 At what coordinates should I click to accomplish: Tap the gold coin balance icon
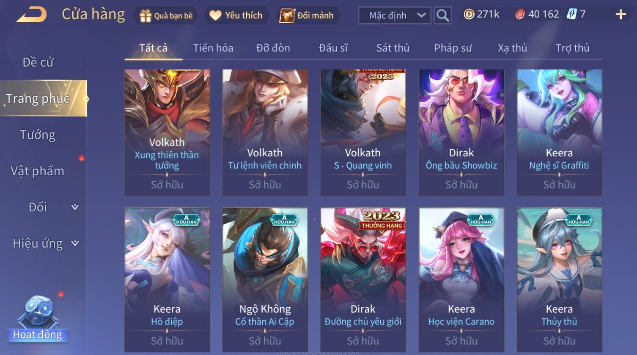click(469, 15)
